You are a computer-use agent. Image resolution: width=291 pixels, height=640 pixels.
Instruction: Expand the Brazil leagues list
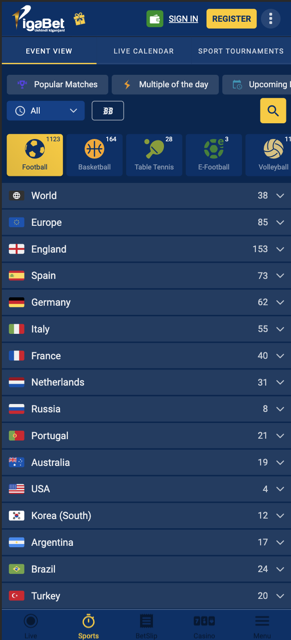coord(145,569)
